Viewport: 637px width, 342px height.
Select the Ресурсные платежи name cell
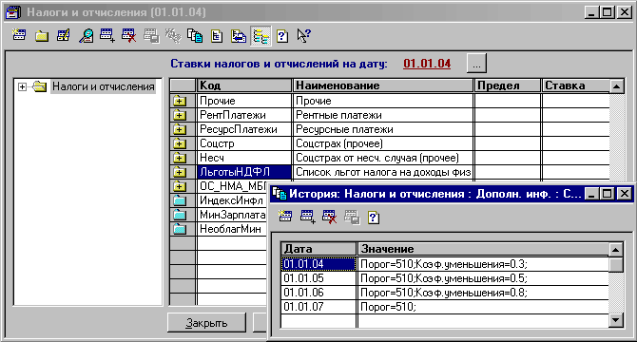coord(383,129)
